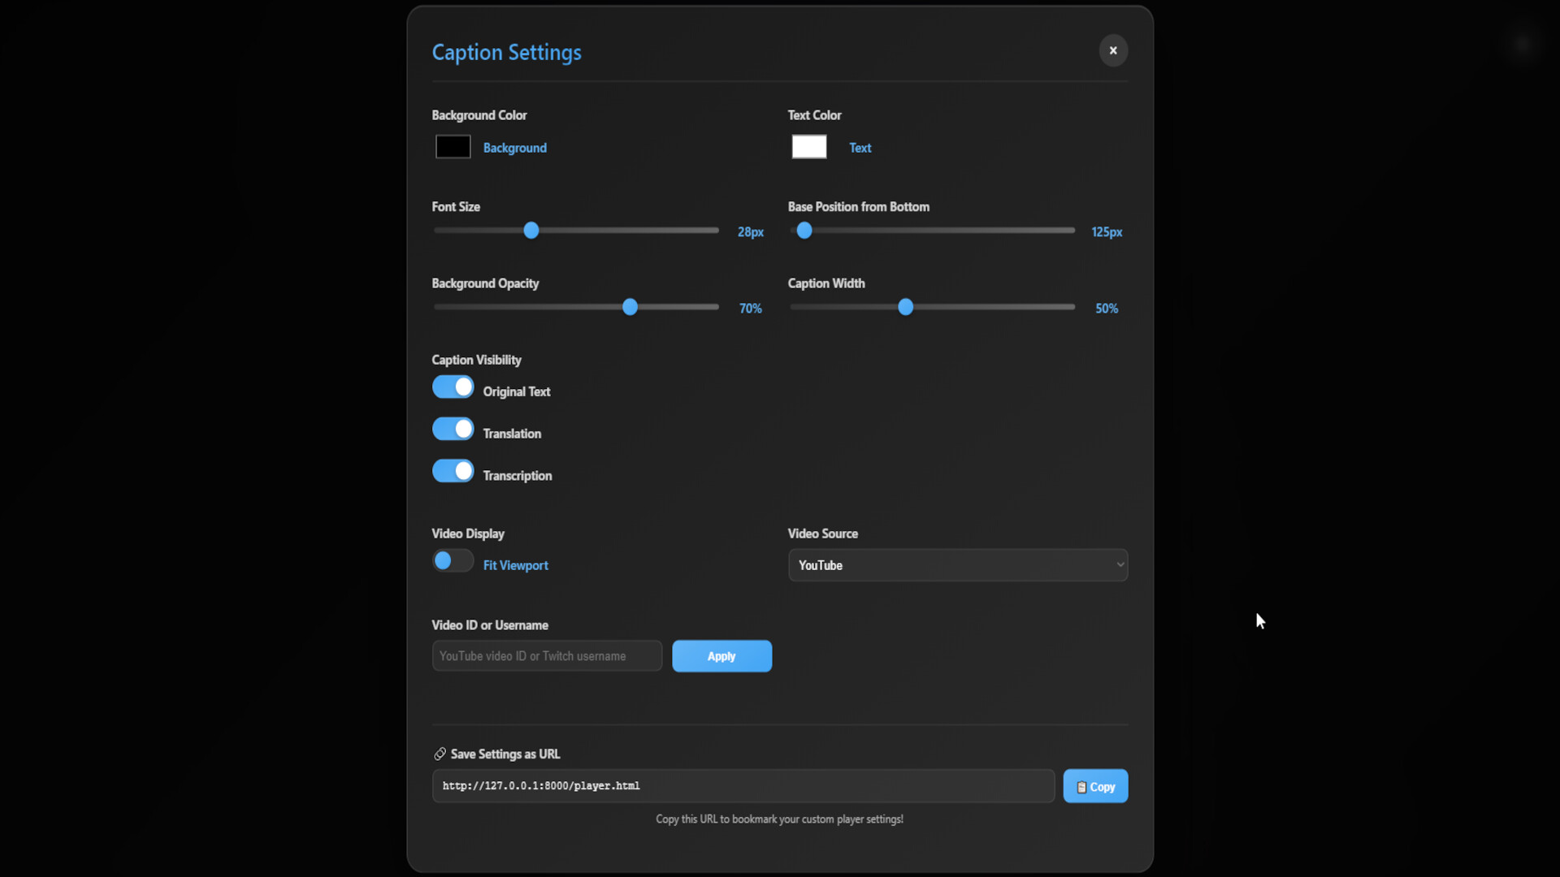Disable the Transcription caption toggle
This screenshot has width=1560, height=877.
pyautogui.click(x=453, y=471)
